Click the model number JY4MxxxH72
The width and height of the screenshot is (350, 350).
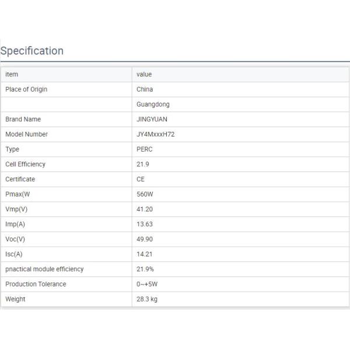[x=156, y=134]
